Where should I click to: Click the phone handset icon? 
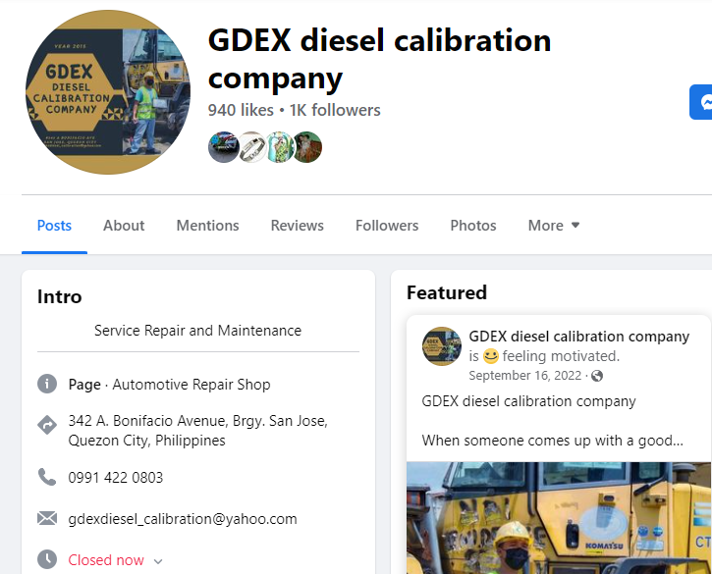(47, 477)
